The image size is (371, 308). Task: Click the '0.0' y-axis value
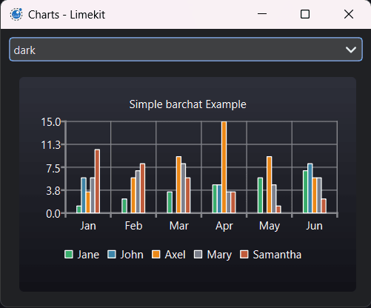coord(53,214)
